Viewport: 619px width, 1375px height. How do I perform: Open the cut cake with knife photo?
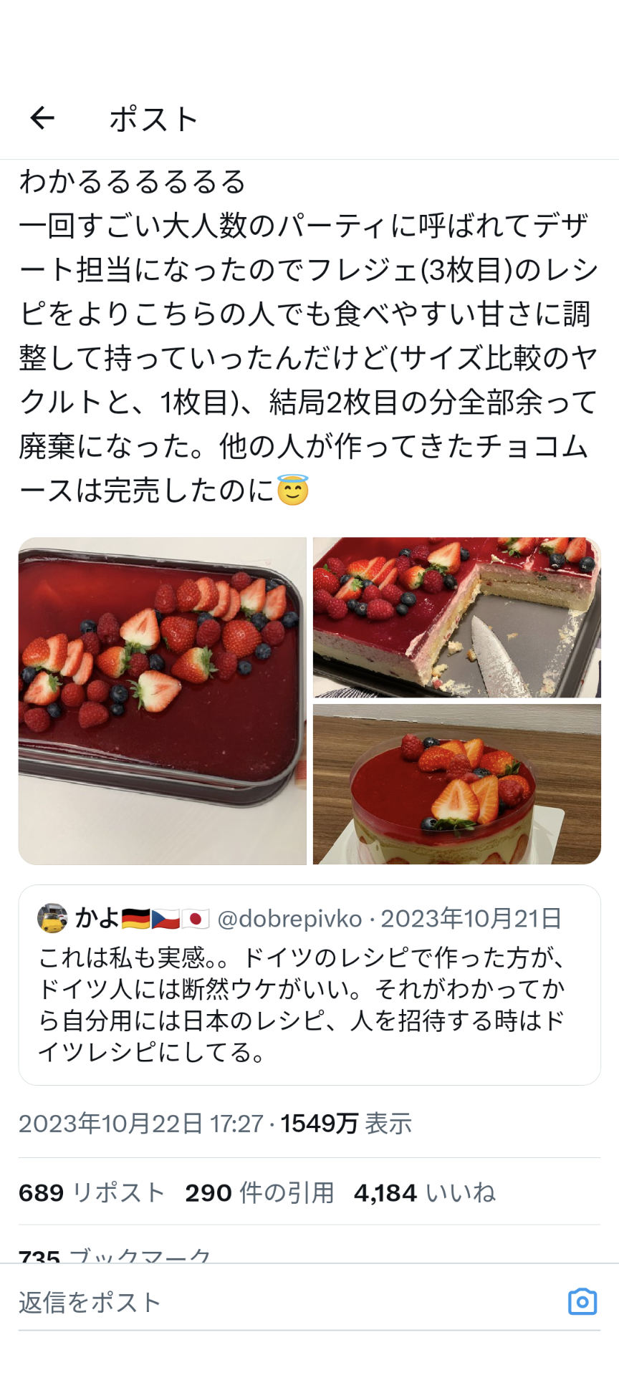(457, 617)
